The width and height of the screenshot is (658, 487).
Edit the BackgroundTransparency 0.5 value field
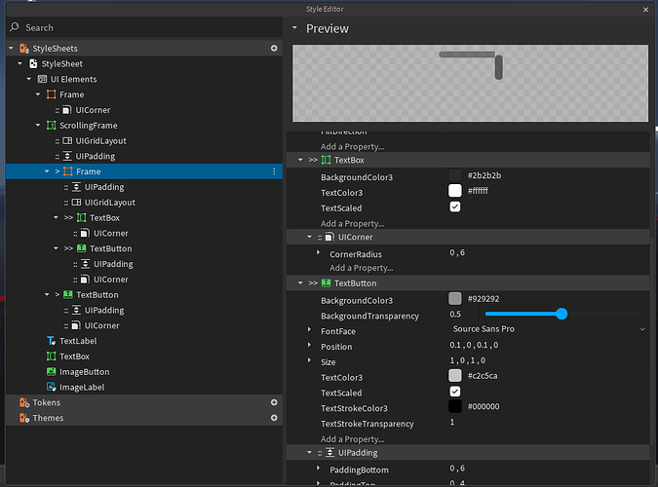(x=463, y=315)
